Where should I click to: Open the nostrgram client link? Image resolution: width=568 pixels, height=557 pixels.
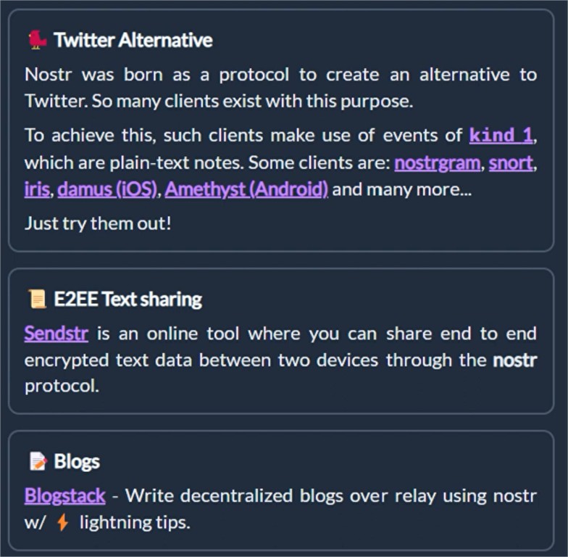[438, 163]
